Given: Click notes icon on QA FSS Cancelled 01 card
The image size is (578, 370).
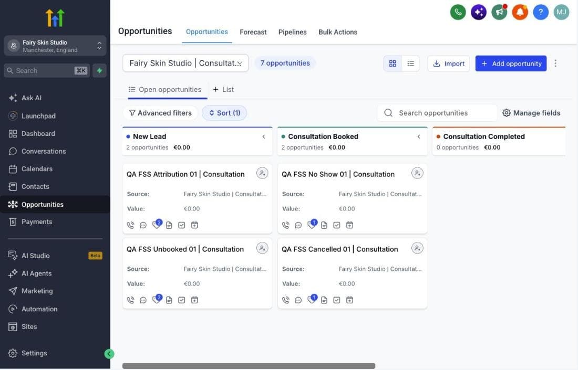Looking at the screenshot, I should point(324,300).
